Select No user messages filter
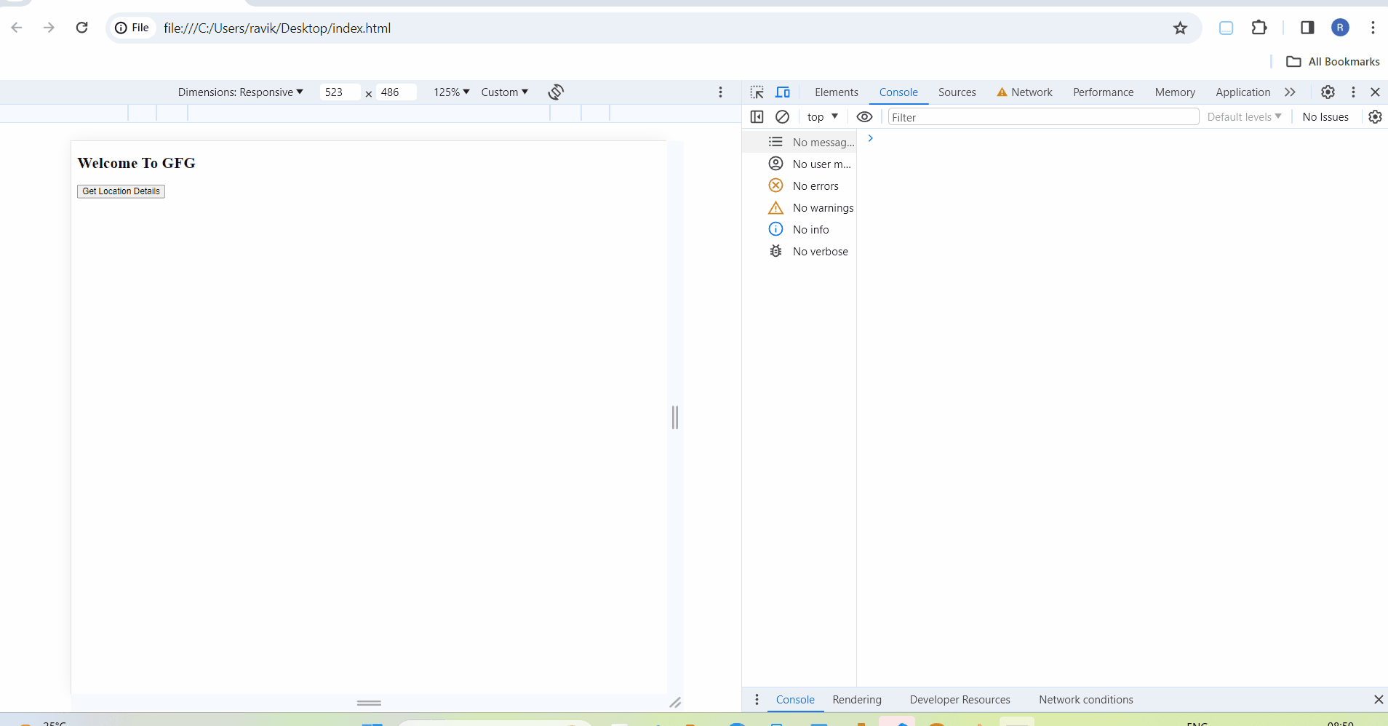This screenshot has height=726, width=1388. [799, 164]
